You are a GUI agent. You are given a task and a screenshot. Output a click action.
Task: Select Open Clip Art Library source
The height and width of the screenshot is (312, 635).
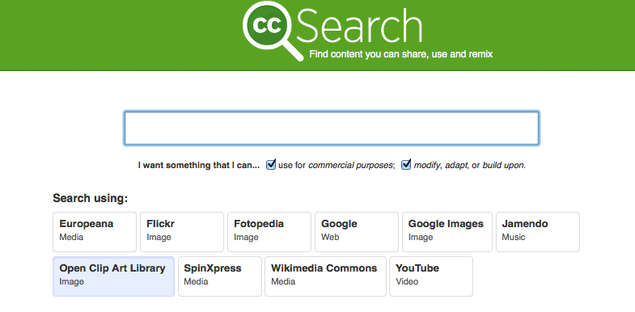pyautogui.click(x=114, y=276)
